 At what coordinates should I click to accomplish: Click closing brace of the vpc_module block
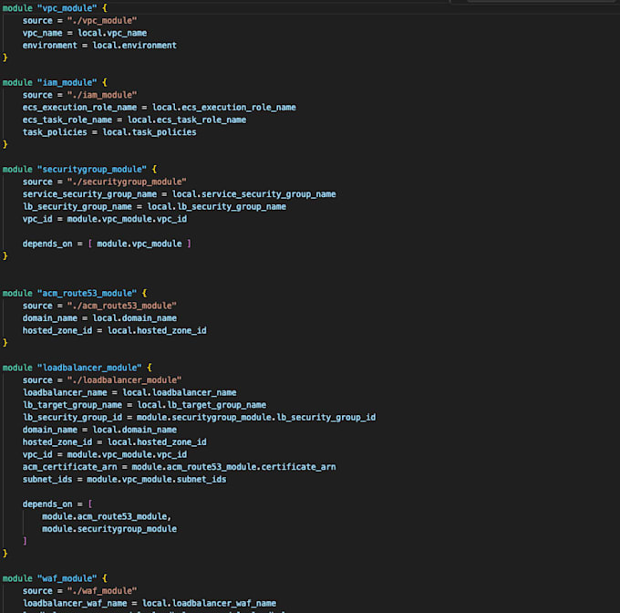tap(5, 57)
